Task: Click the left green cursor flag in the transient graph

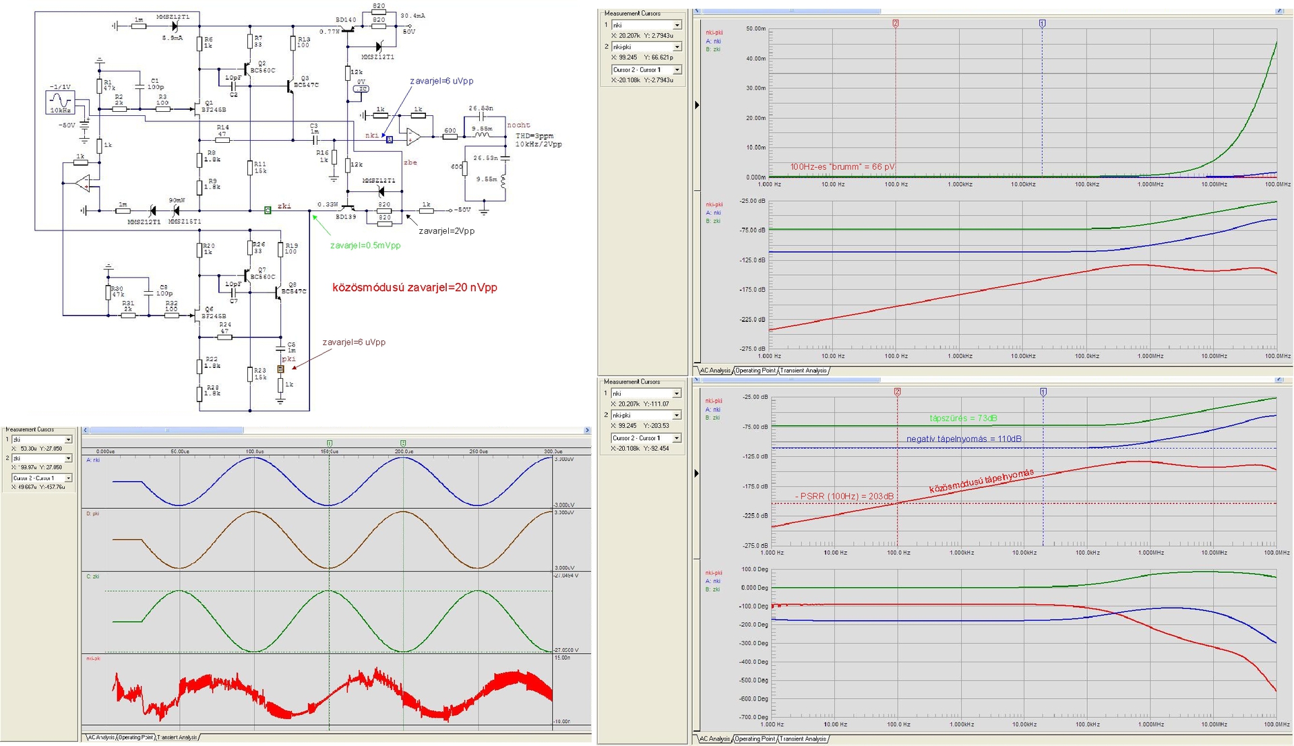Action: pos(329,443)
